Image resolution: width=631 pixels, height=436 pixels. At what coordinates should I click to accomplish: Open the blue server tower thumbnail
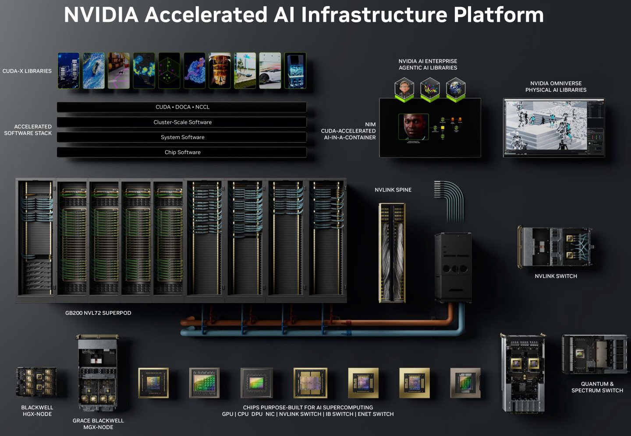point(295,71)
